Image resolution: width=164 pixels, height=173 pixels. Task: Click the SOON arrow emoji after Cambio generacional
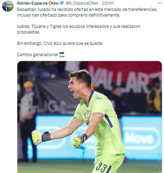[62, 54]
